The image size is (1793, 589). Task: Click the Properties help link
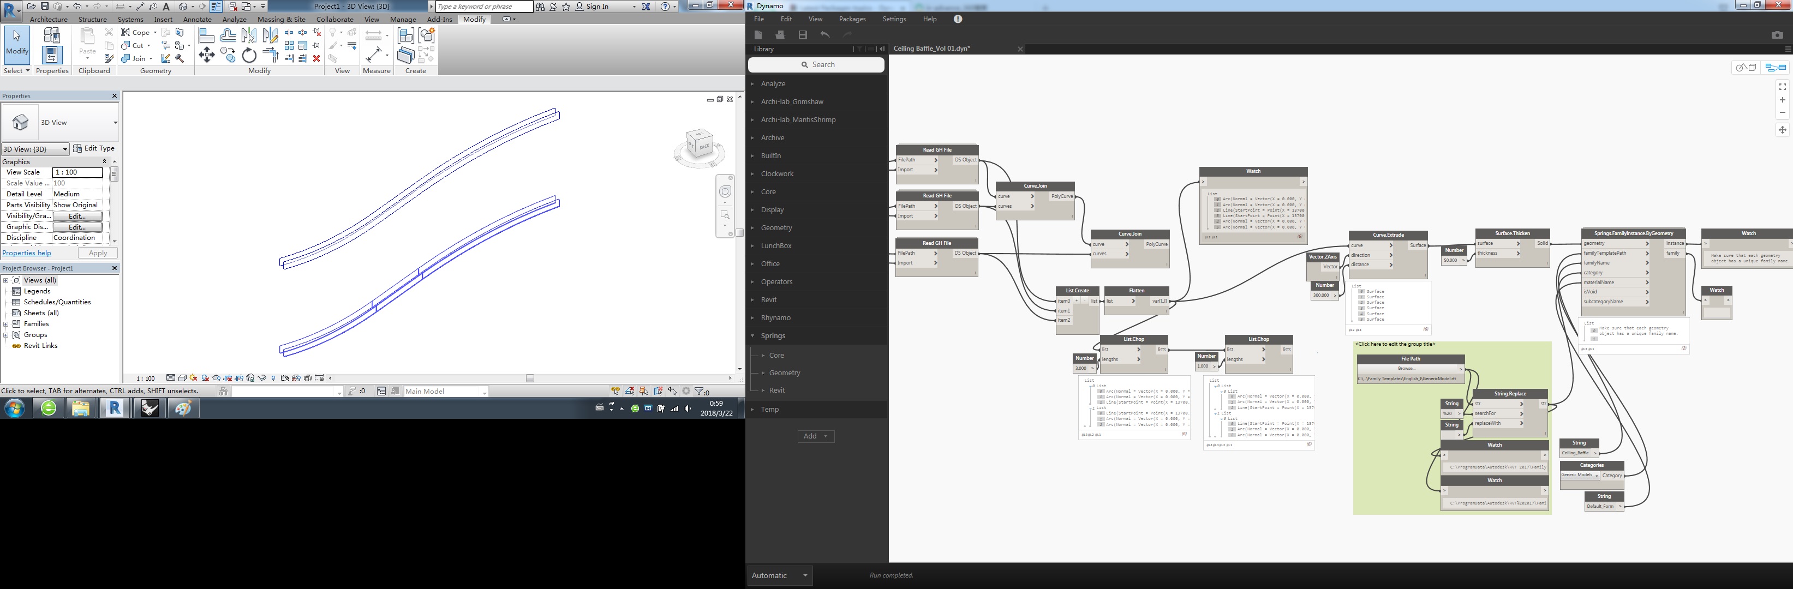point(26,253)
